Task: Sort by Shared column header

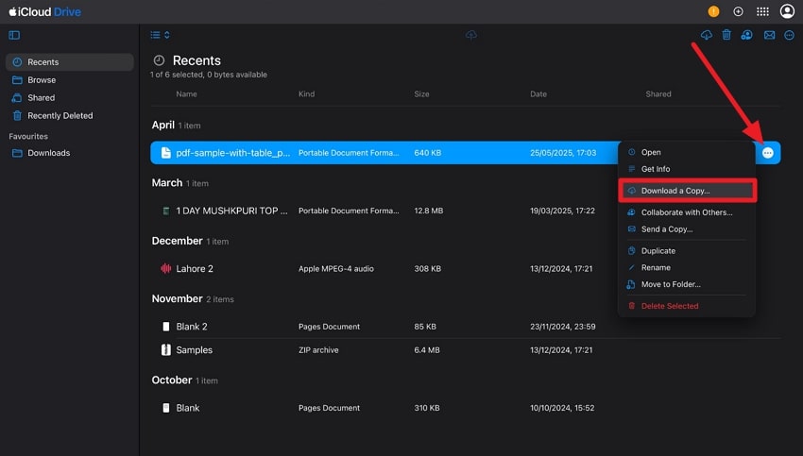Action: [x=658, y=94]
